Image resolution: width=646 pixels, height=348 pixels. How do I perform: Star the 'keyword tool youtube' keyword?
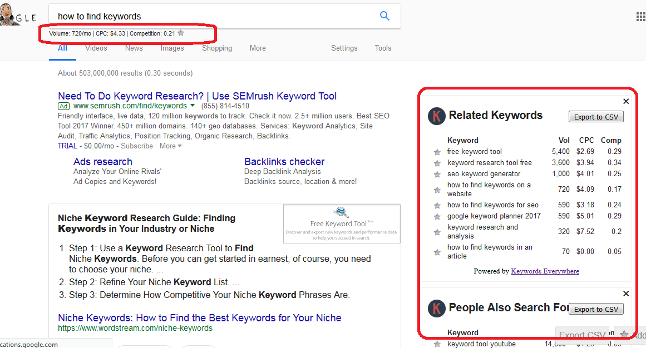(437, 344)
